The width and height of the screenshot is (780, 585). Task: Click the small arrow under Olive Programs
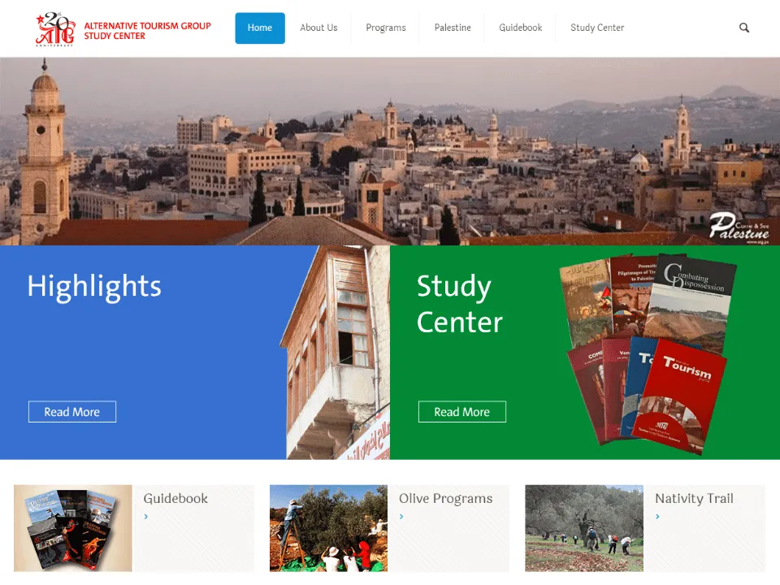[401, 516]
